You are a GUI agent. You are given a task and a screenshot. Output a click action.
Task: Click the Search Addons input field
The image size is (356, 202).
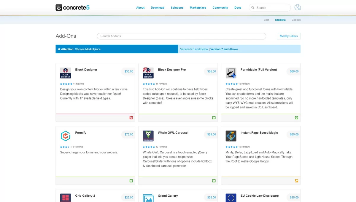tap(181, 36)
